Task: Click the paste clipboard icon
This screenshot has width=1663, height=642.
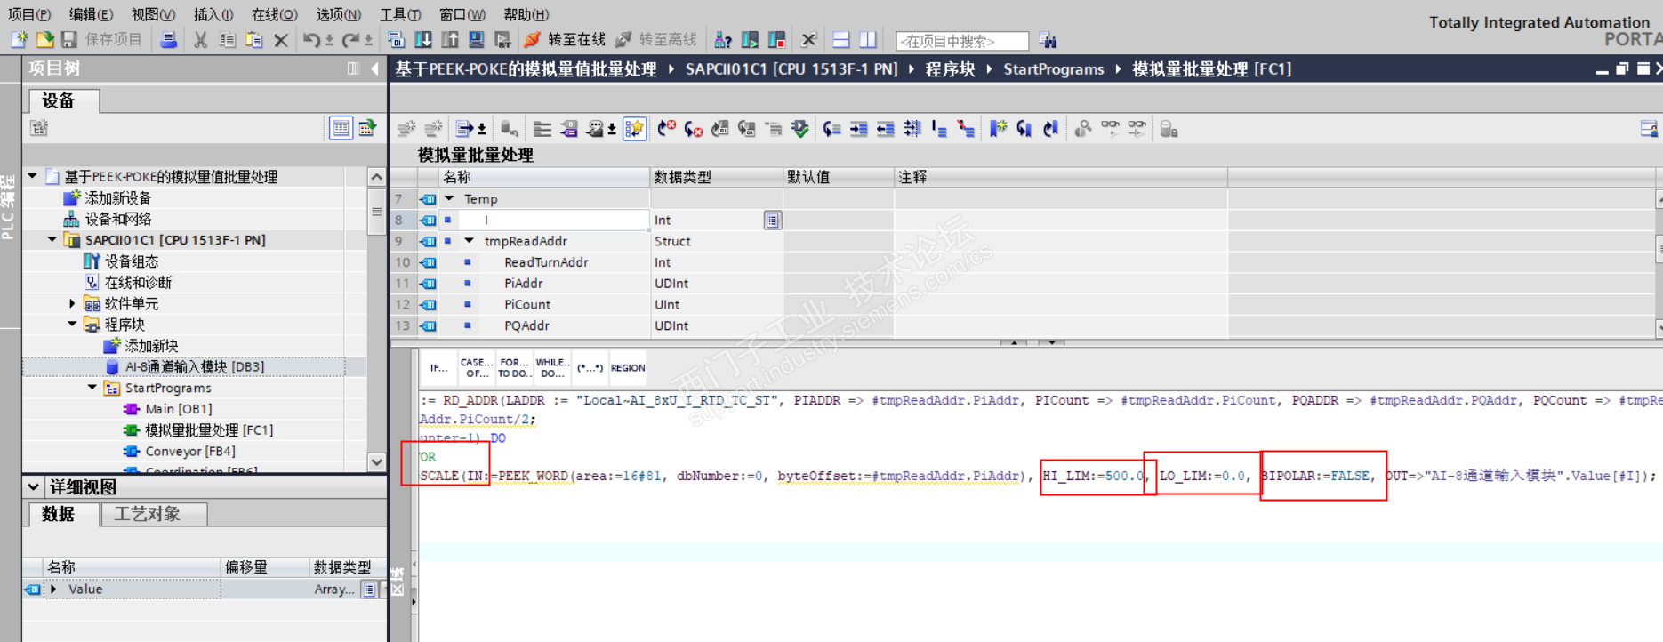Action: tap(254, 40)
